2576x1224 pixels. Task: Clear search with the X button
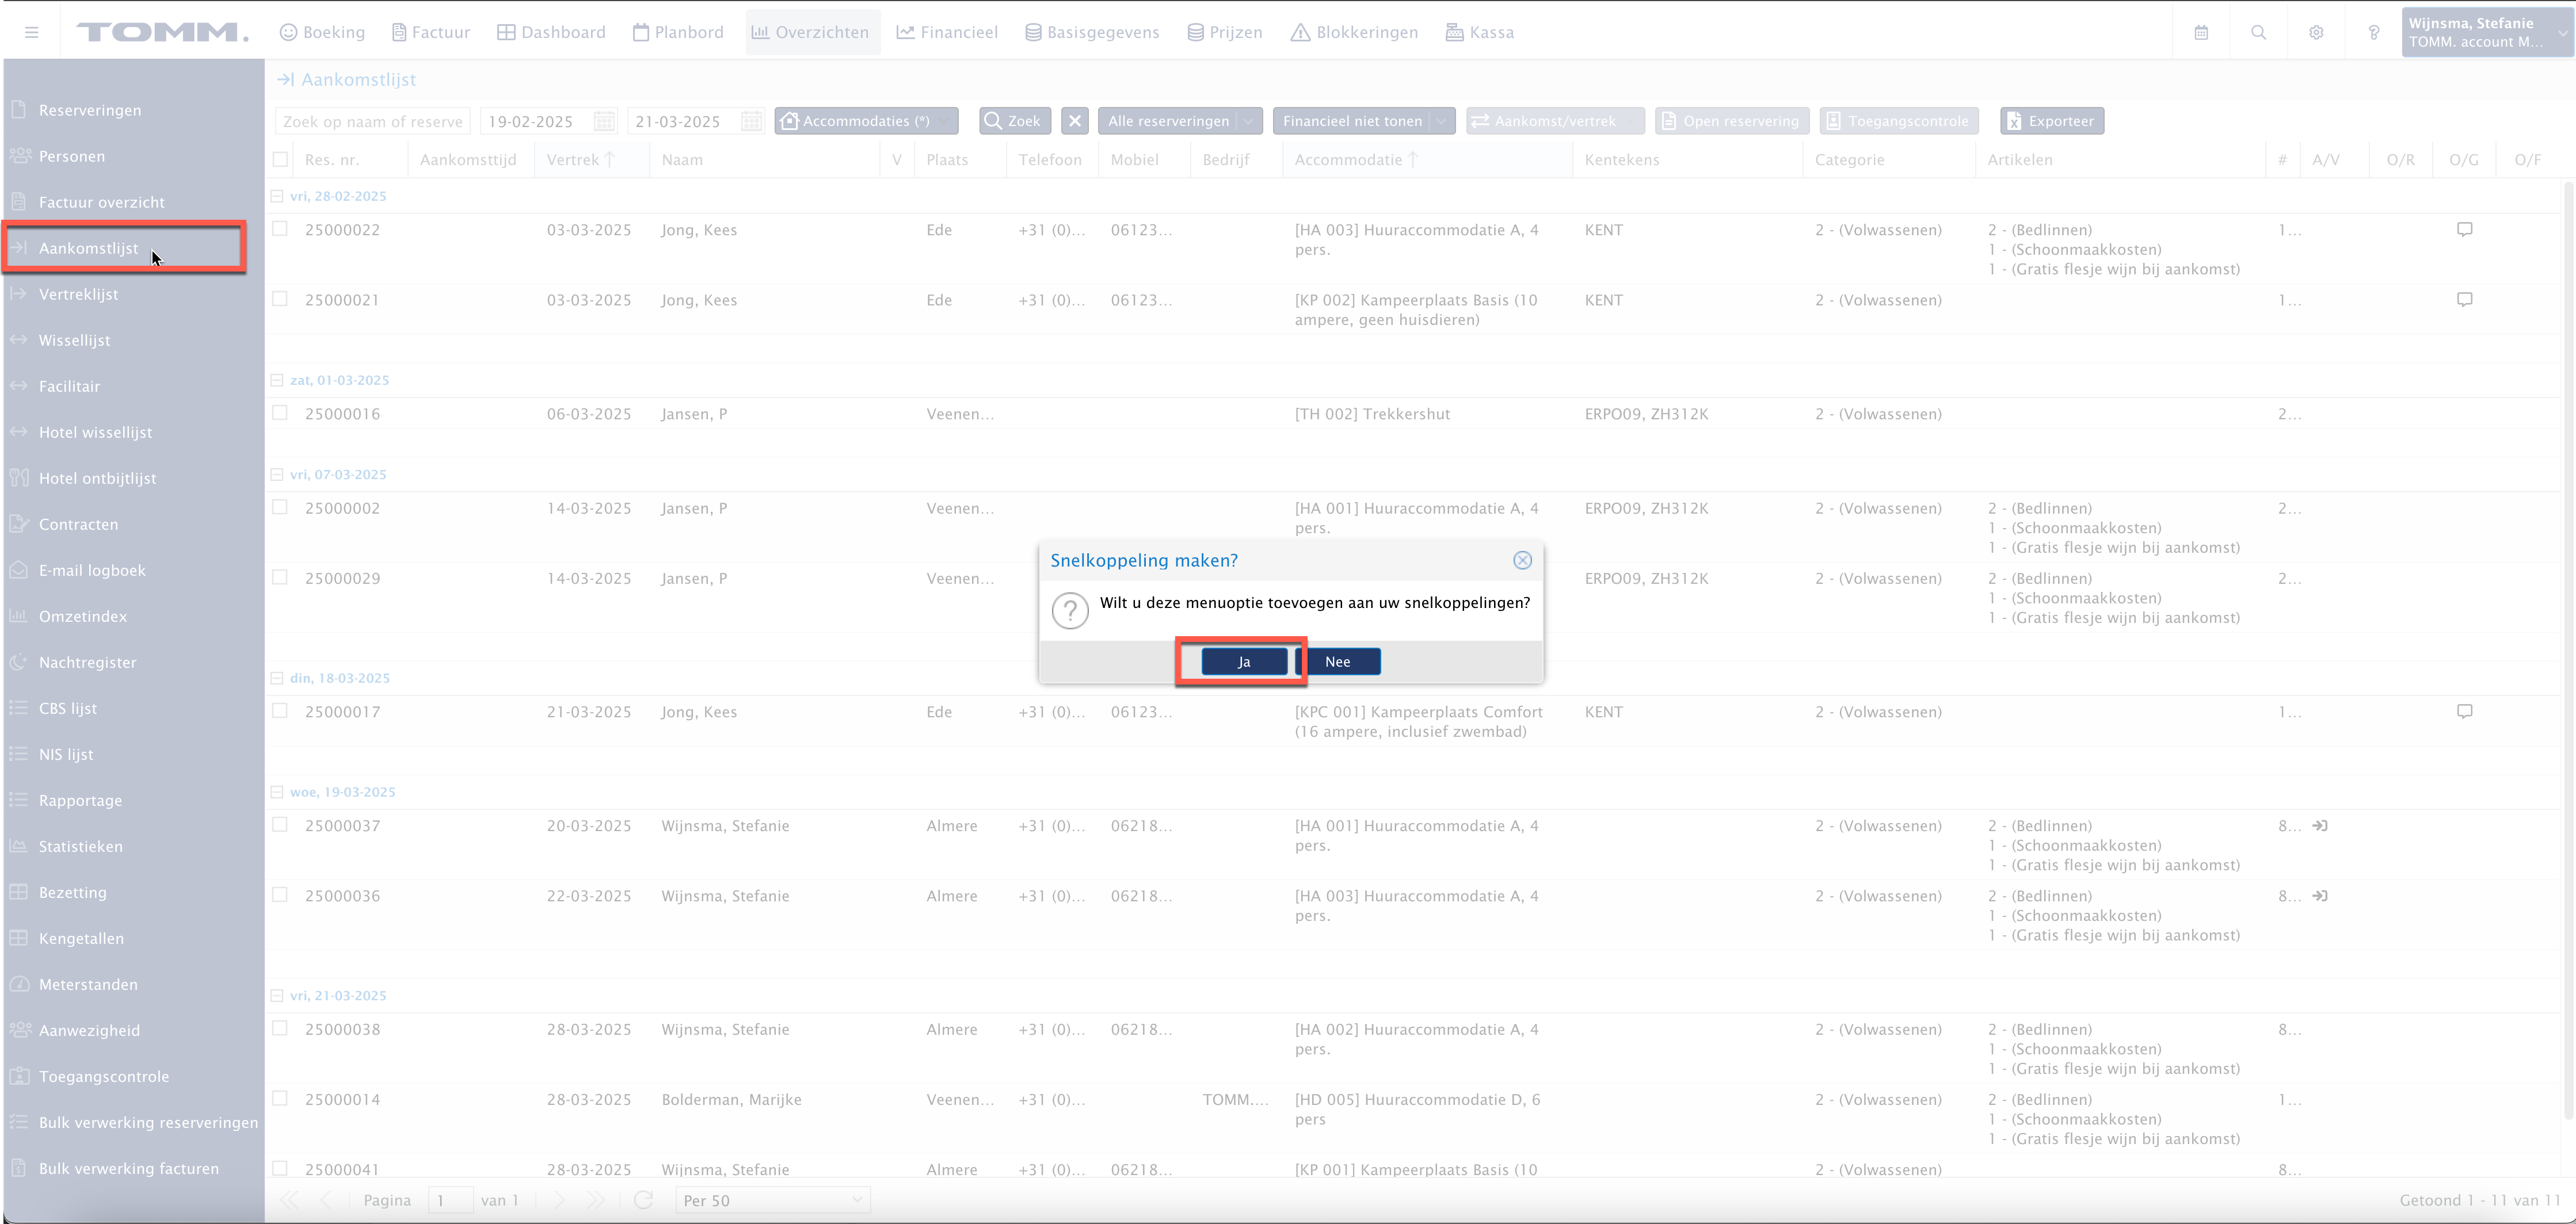click(1075, 121)
